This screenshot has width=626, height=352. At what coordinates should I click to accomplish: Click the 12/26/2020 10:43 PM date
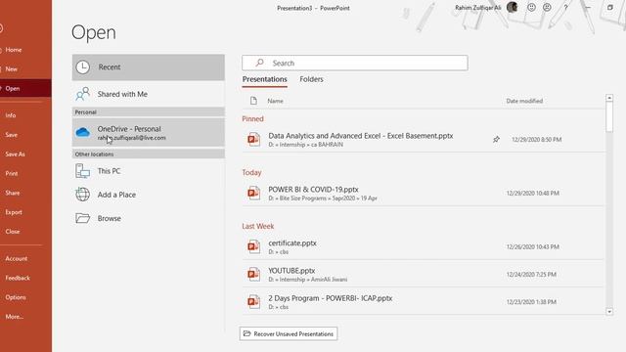[532, 247]
